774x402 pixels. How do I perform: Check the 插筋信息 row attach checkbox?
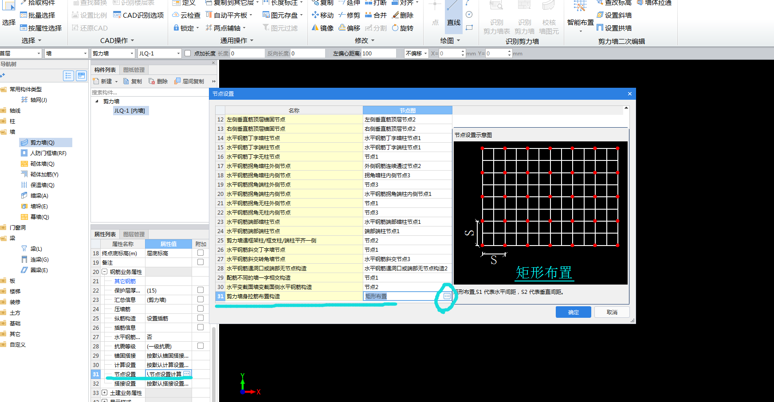tap(200, 328)
